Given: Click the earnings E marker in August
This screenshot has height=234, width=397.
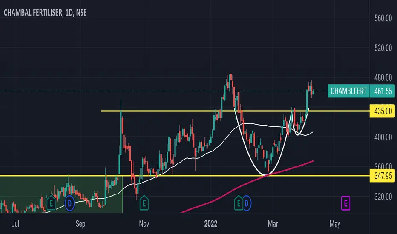Looking at the screenshot, I should tap(51, 203).
